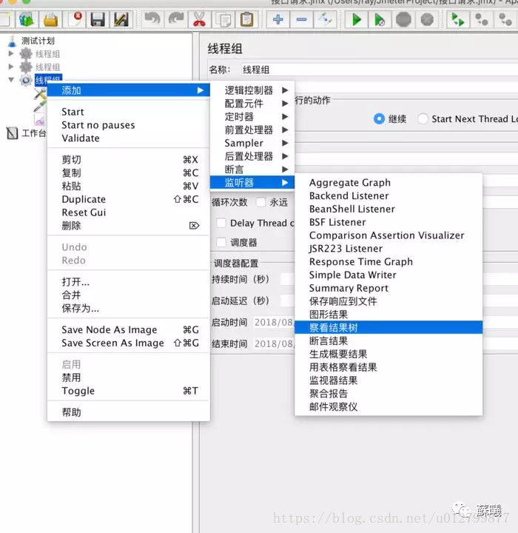Open the 定时器 submenu
518x533 pixels.
[252, 117]
